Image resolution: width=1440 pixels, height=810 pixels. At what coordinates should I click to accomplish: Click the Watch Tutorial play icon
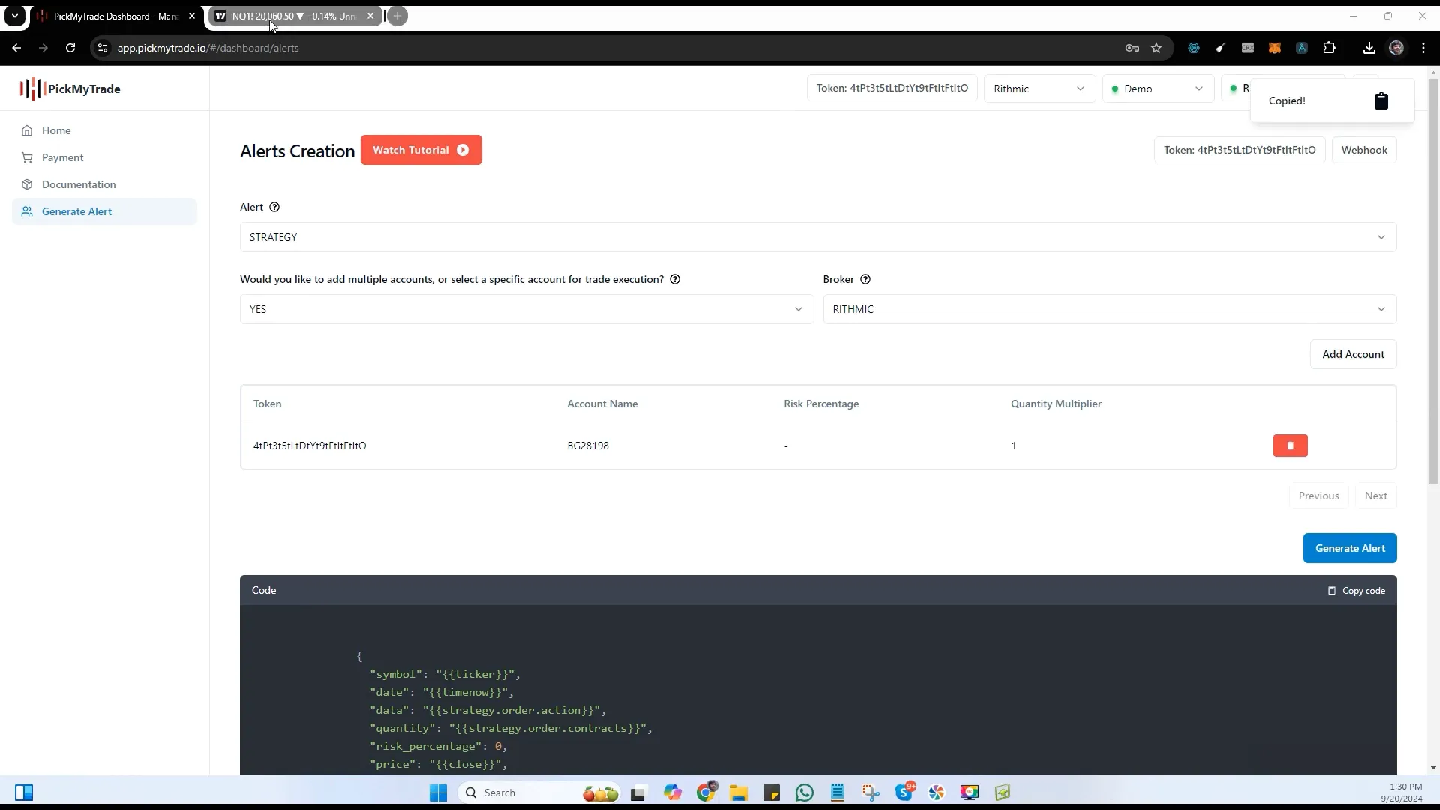[462, 150]
